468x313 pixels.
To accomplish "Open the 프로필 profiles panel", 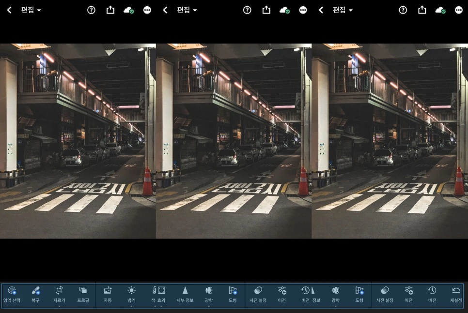I will pyautogui.click(x=83, y=295).
